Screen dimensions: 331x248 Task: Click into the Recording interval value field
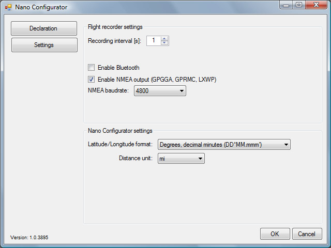point(154,40)
